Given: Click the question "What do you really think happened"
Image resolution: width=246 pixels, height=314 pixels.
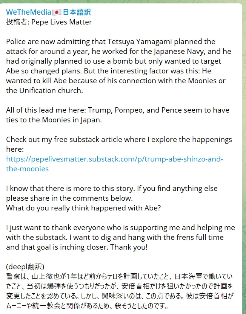Looking at the screenshot, I should click(83, 208).
